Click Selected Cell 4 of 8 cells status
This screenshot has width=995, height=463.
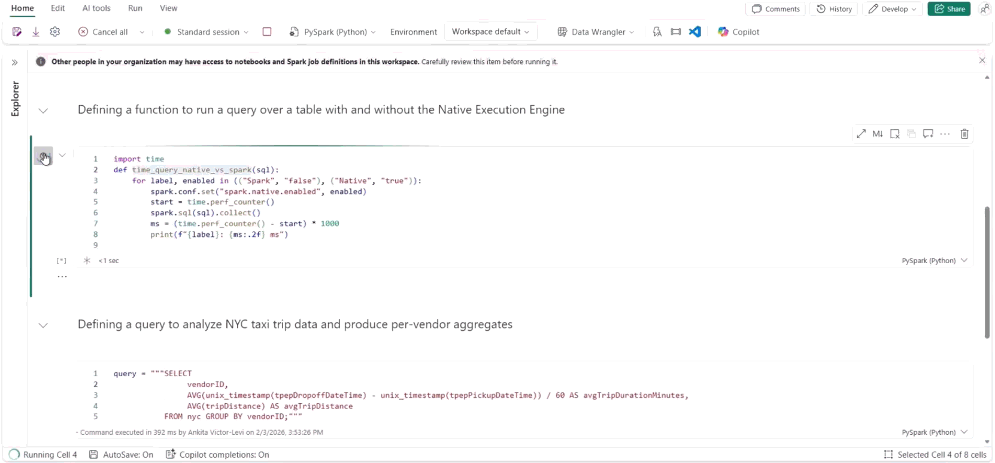(935, 455)
